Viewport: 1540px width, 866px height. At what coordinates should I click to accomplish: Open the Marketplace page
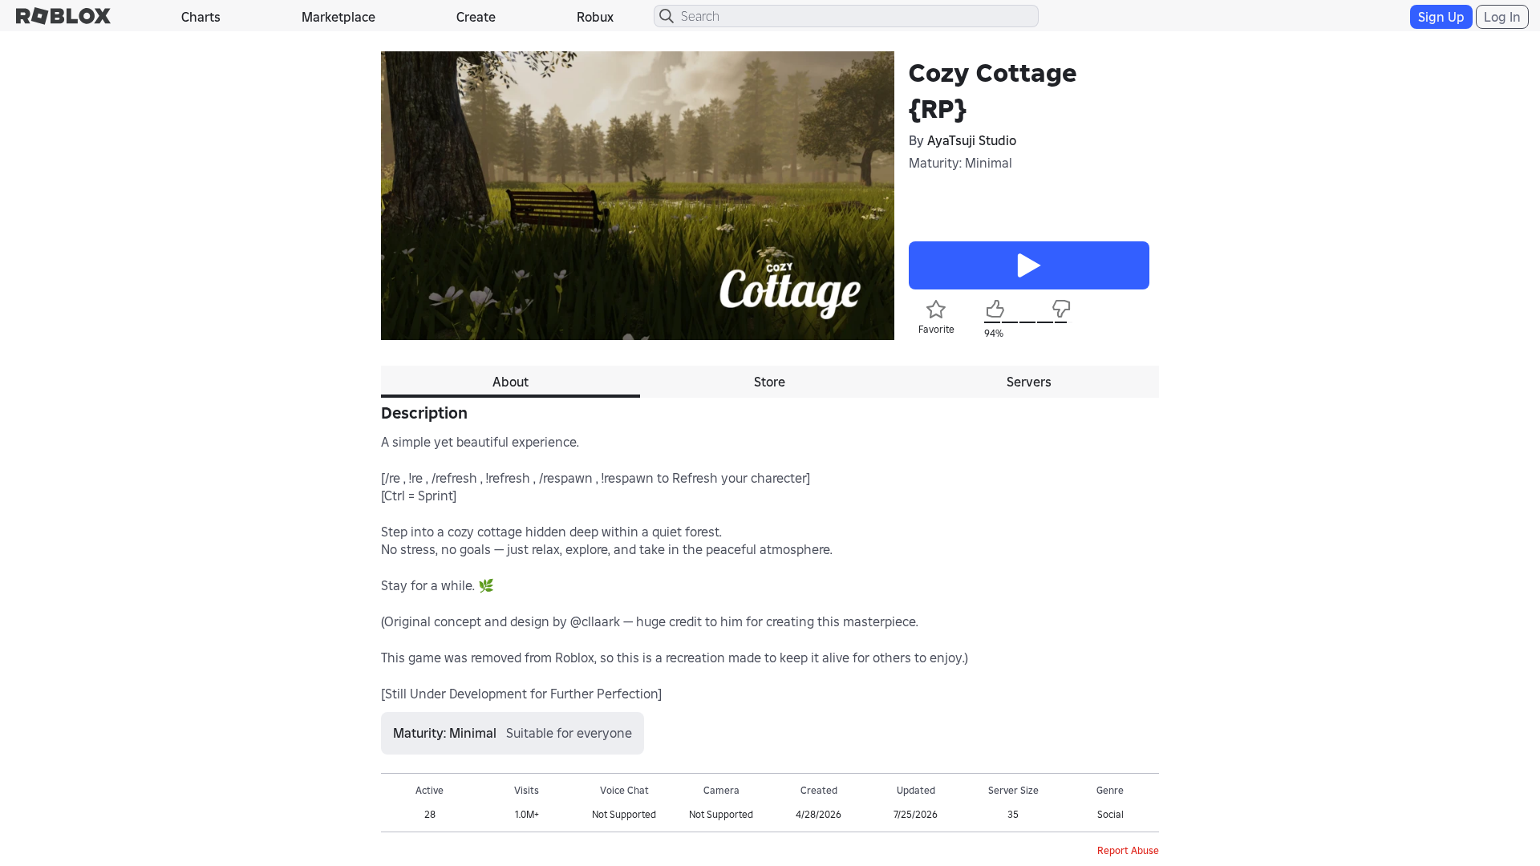pos(338,17)
